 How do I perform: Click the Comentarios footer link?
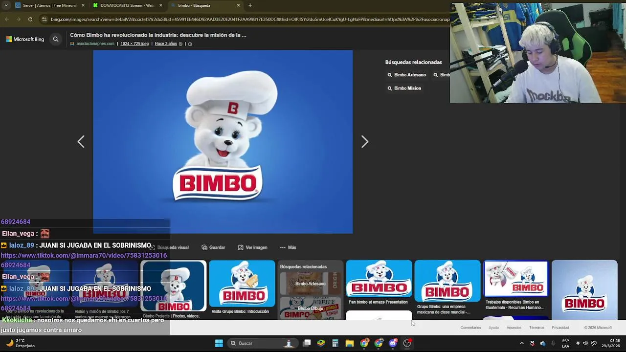470,328
